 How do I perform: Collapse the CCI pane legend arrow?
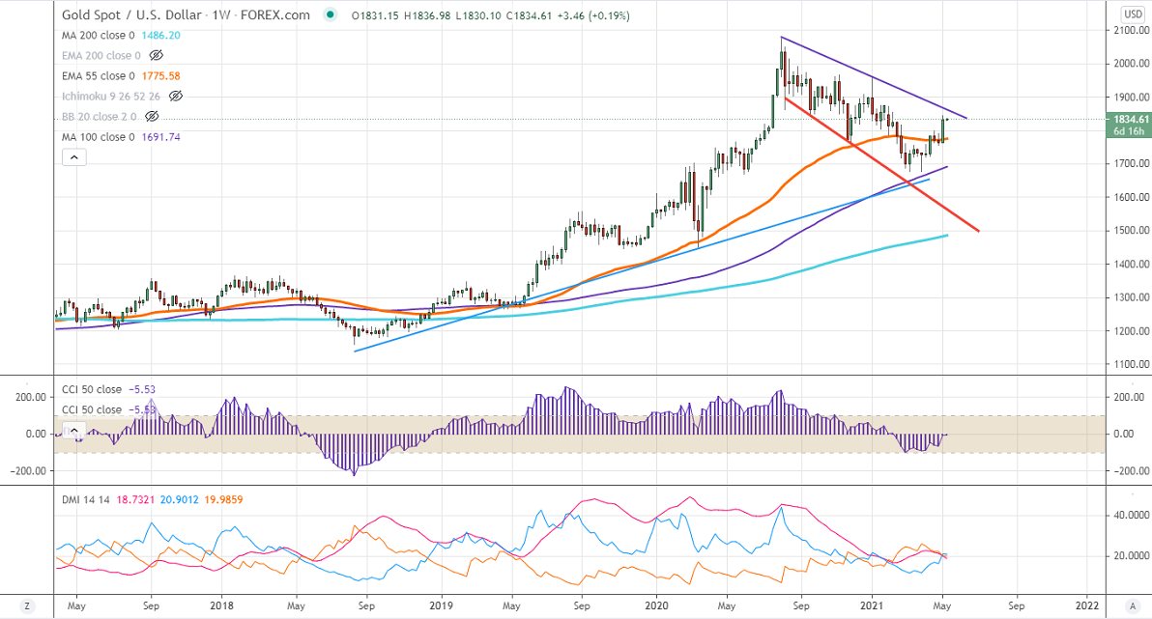point(74,431)
